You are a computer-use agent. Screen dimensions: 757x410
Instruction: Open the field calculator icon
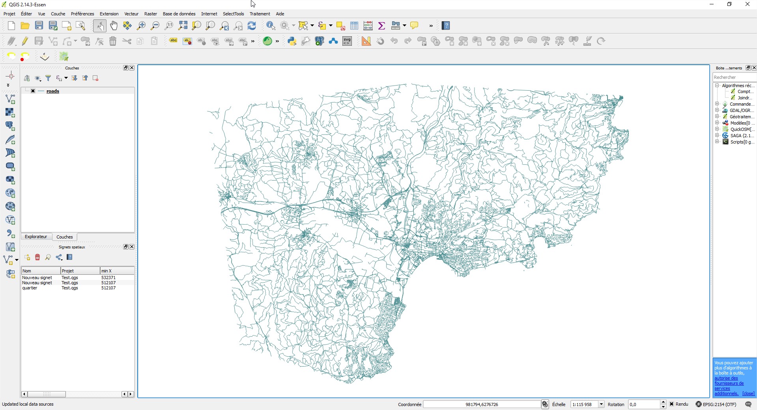[x=368, y=26]
